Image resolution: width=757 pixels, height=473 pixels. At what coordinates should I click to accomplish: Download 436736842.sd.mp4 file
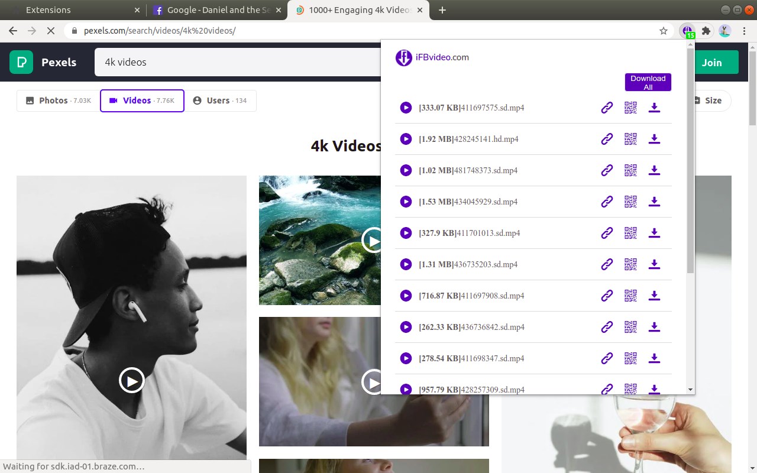click(654, 327)
